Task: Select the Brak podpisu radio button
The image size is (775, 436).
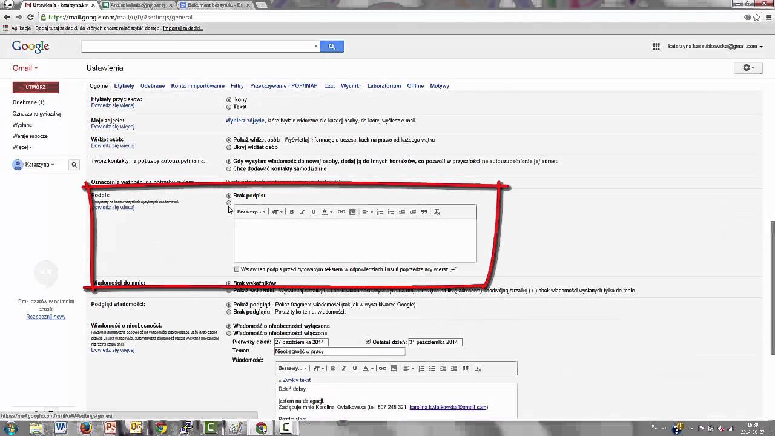Action: pyautogui.click(x=229, y=196)
